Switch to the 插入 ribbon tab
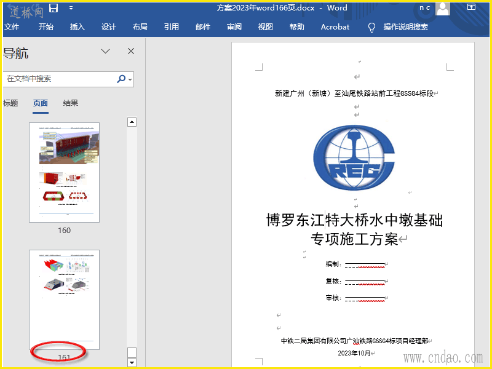Image resolution: width=492 pixels, height=369 pixels. click(77, 27)
